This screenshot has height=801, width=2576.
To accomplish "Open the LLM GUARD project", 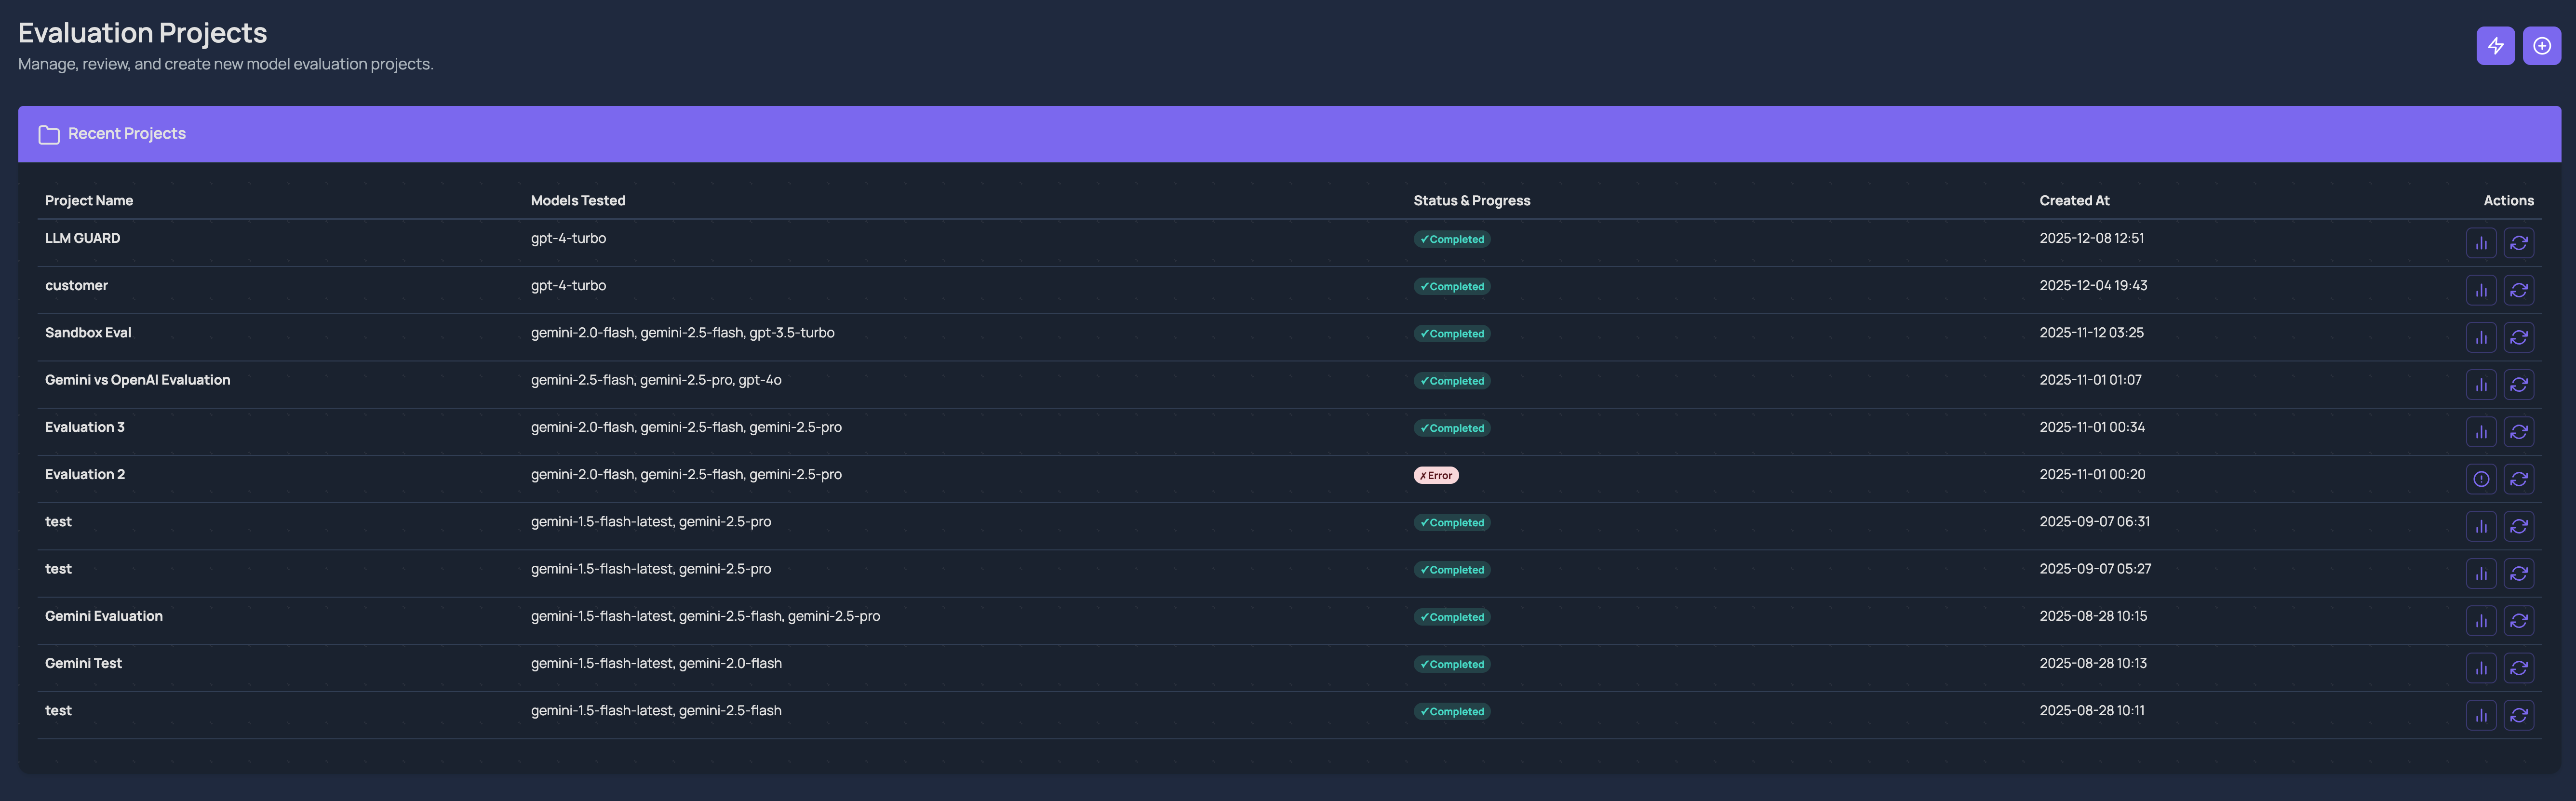I will pyautogui.click(x=83, y=238).
